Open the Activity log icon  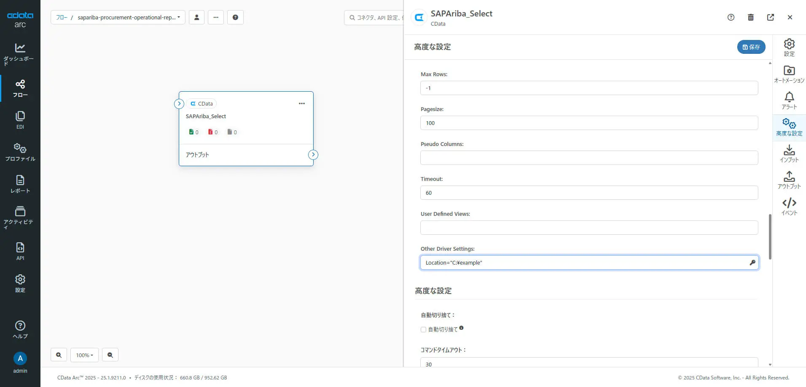[20, 216]
